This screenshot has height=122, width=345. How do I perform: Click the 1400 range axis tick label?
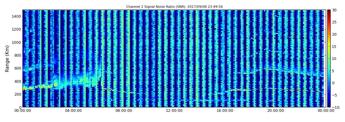coord(17,16)
